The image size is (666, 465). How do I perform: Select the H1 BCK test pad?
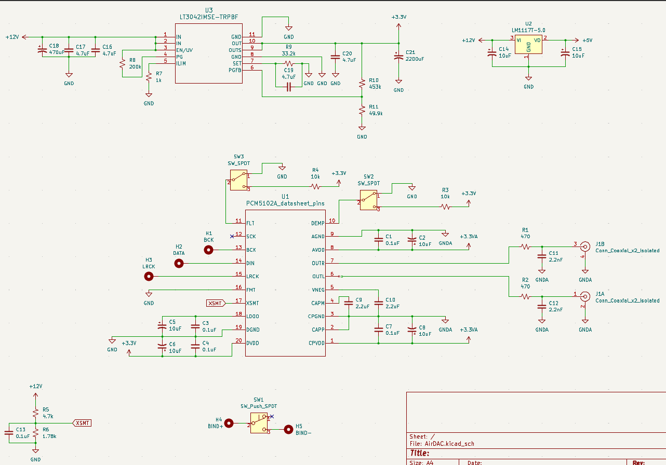[x=209, y=250]
